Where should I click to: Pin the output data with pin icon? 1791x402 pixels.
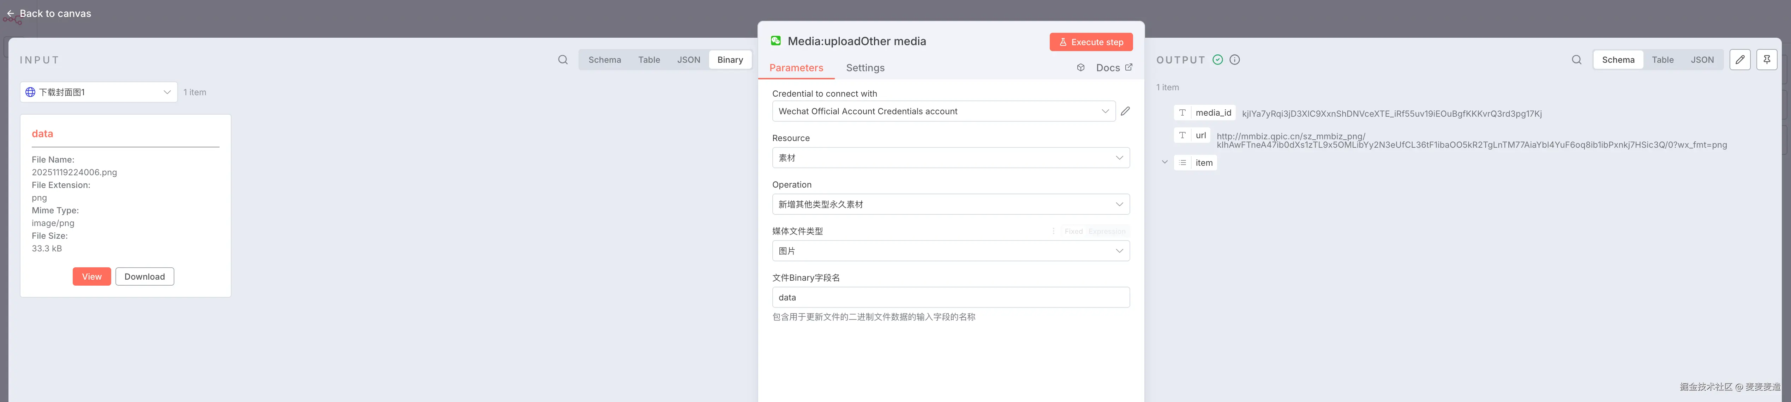tap(1767, 60)
